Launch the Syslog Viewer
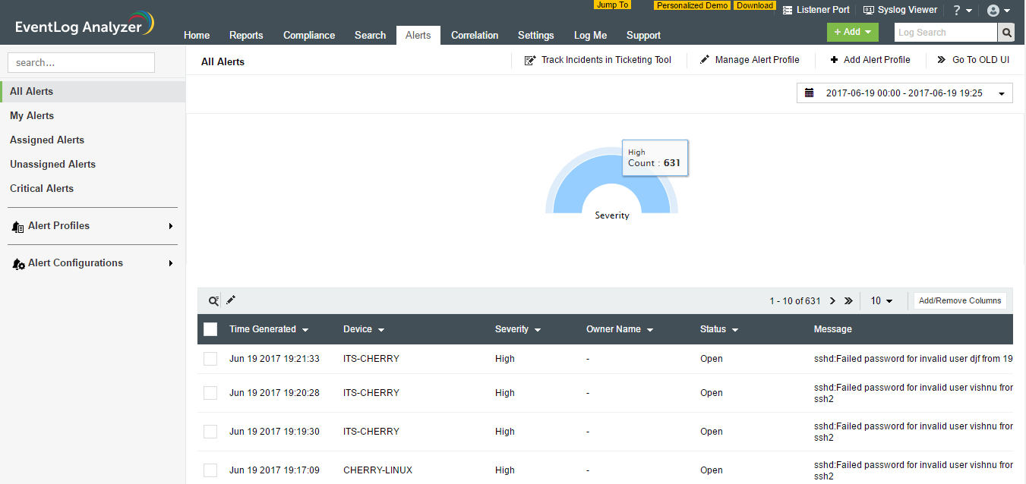The height and width of the screenshot is (484, 1026). 901,10
